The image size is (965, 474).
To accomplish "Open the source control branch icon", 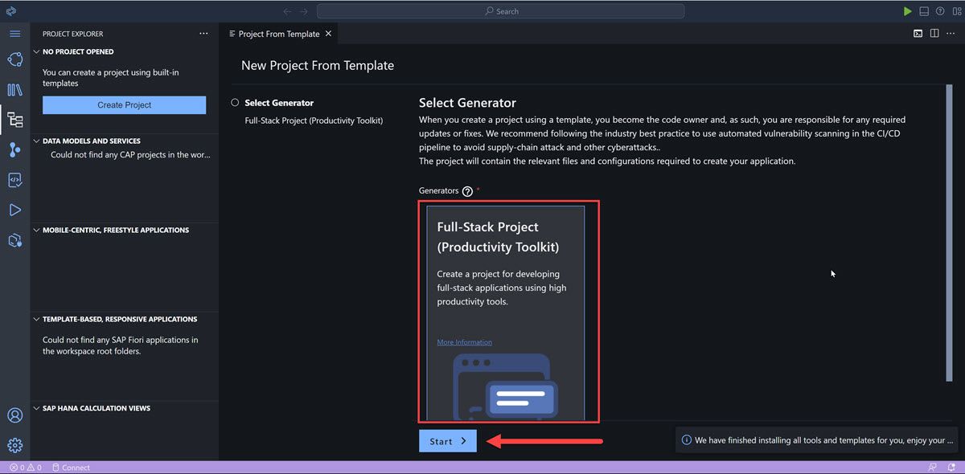I will (x=14, y=149).
